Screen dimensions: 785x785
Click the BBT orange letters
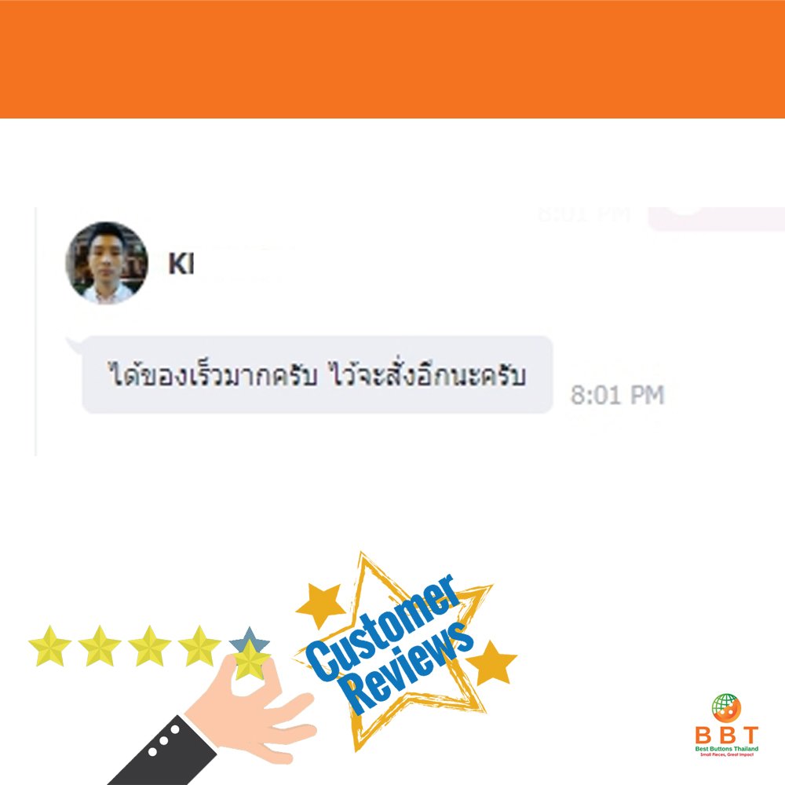point(727,736)
